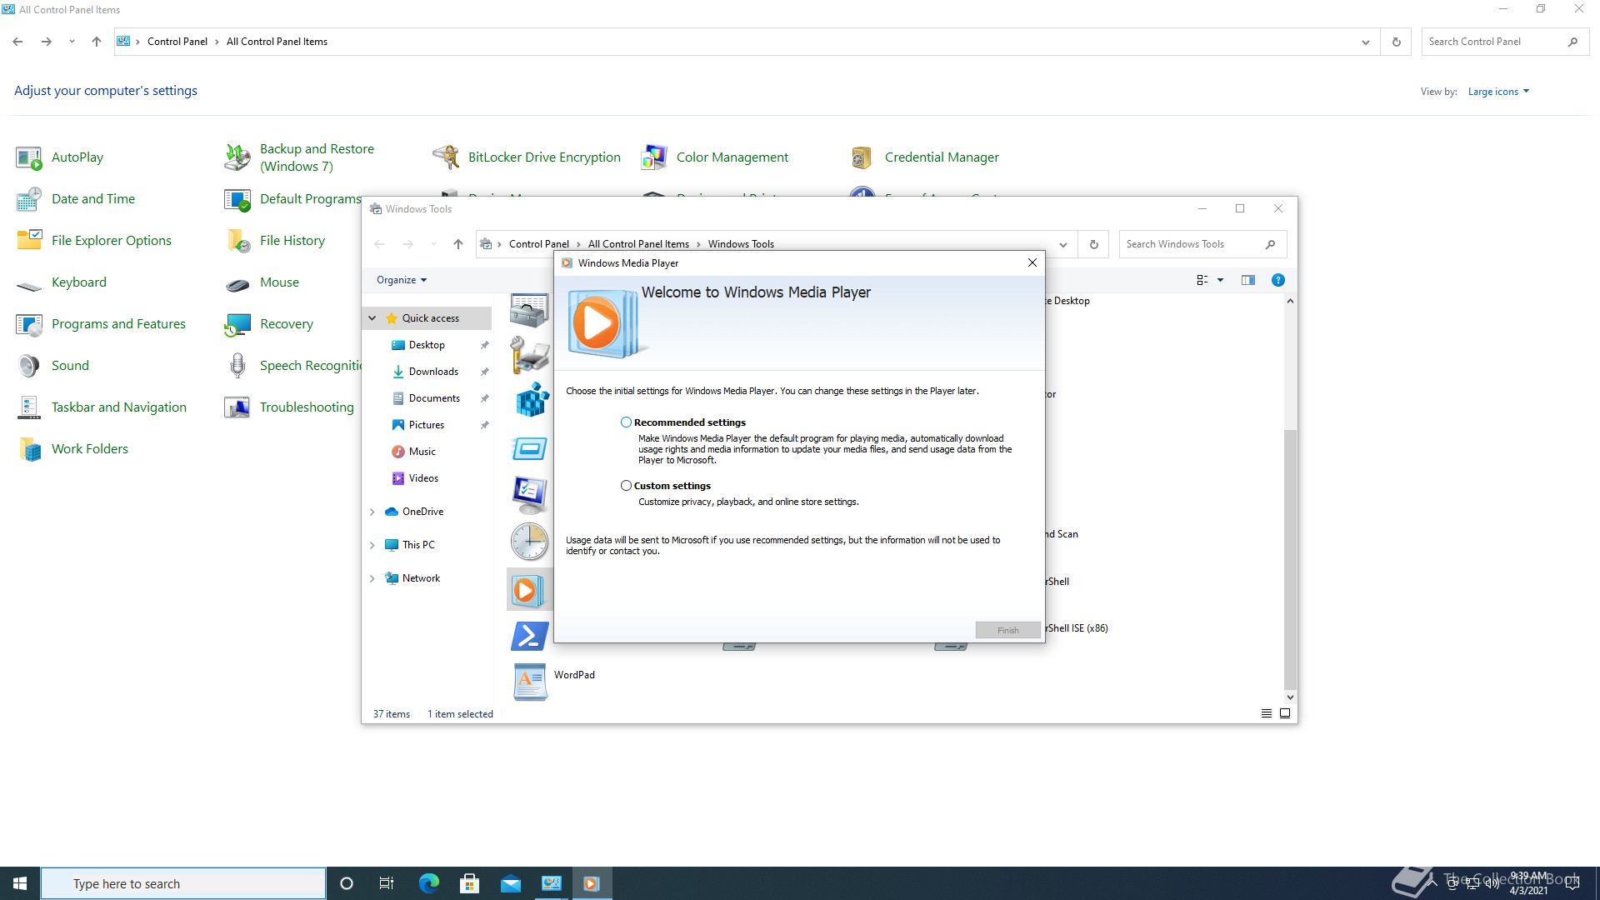1600x900 pixels.
Task: Open Taskbar and Navigation icon
Action: click(29, 407)
